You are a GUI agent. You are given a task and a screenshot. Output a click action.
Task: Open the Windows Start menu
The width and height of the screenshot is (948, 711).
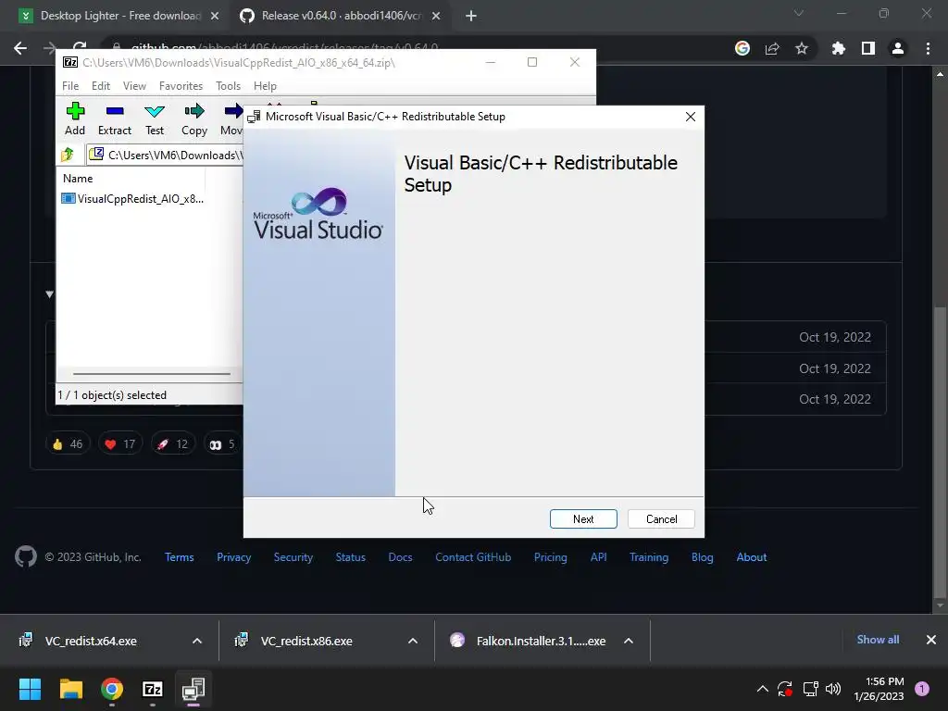(30, 689)
